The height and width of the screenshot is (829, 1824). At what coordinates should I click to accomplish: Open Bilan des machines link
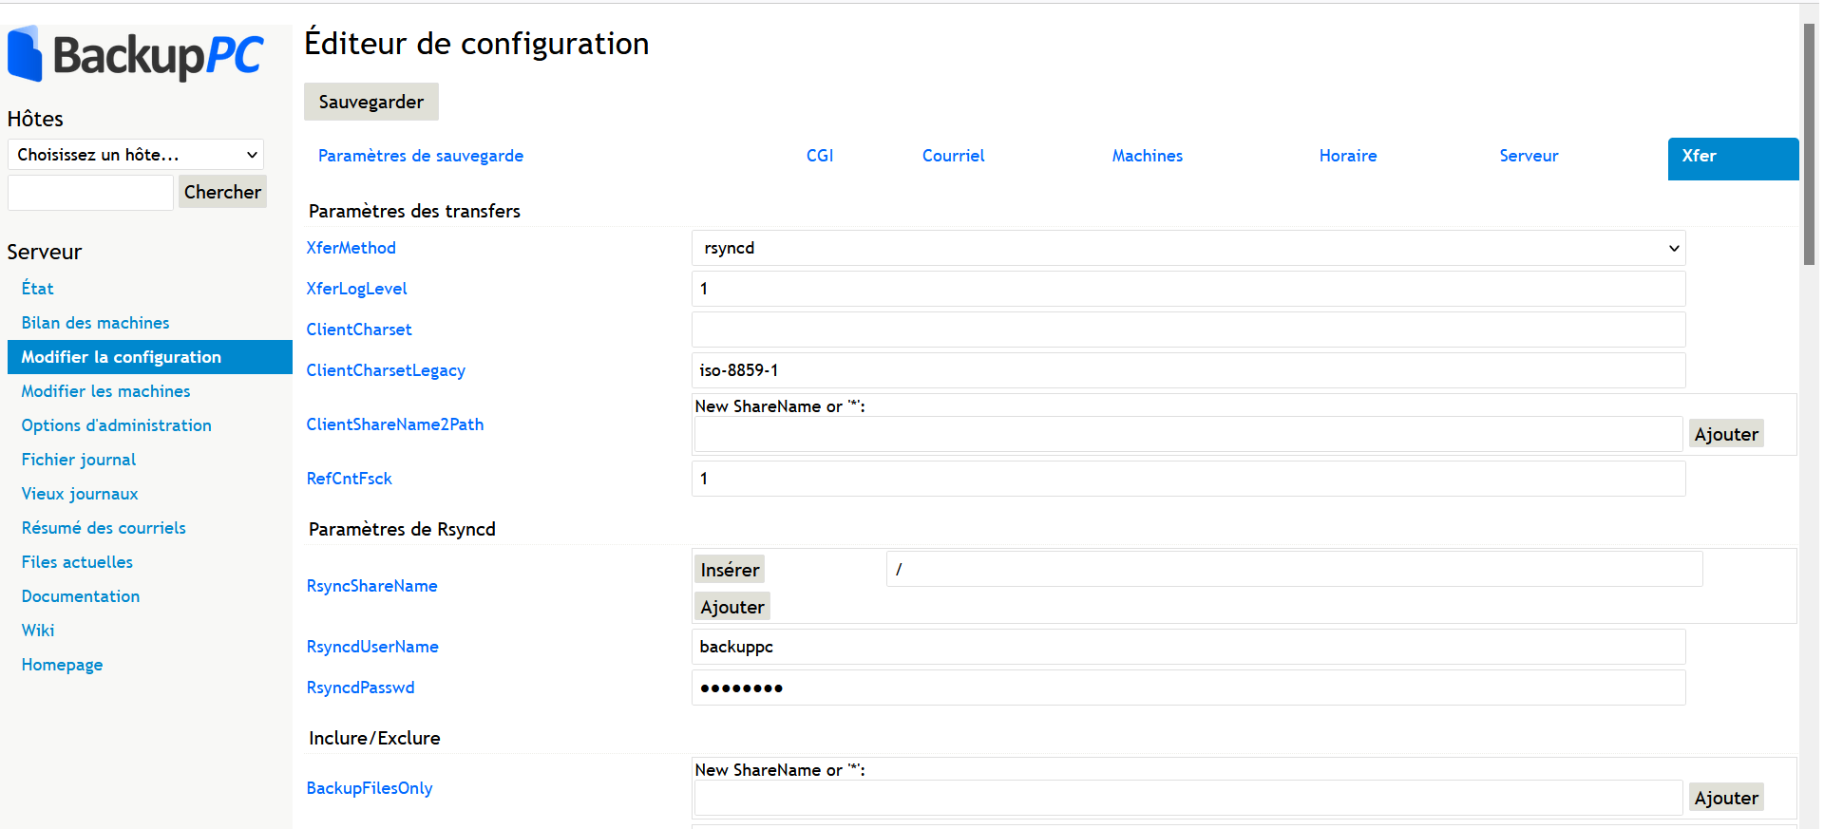(95, 323)
